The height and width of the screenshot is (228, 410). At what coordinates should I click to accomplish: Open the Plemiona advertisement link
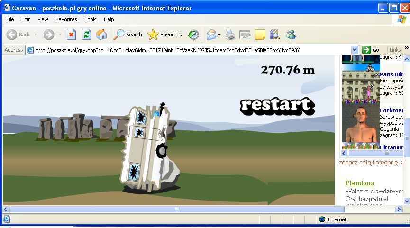click(x=360, y=183)
